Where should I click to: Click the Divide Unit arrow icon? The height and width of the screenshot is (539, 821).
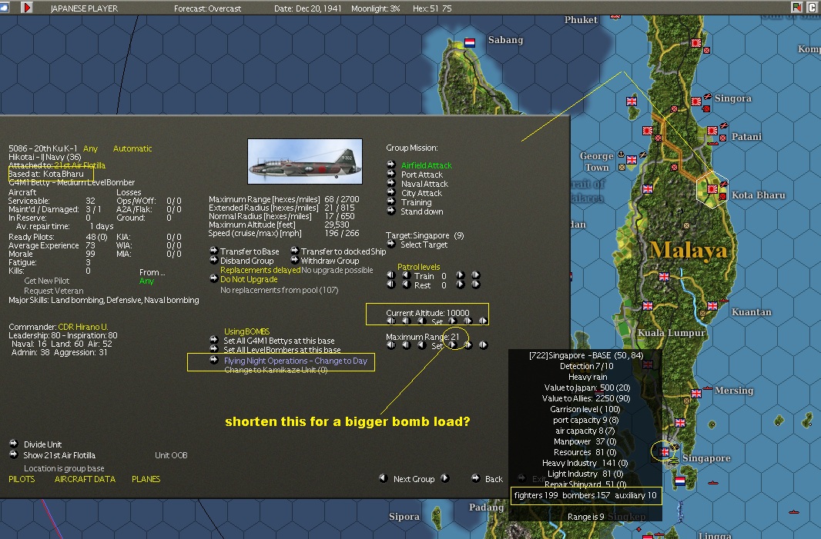(14, 444)
